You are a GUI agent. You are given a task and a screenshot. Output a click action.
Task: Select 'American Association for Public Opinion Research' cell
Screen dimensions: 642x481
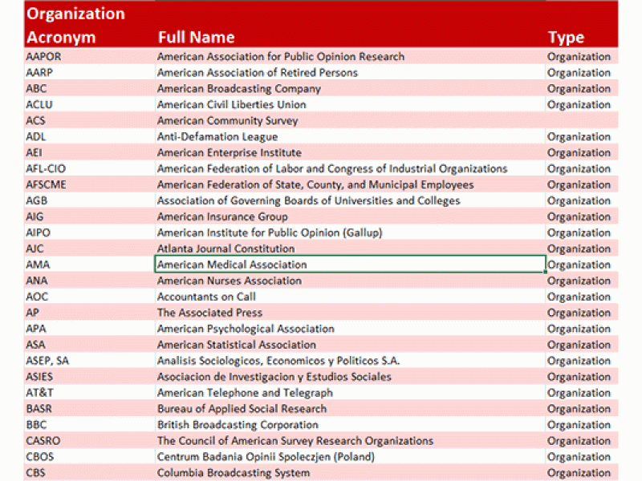(350, 56)
